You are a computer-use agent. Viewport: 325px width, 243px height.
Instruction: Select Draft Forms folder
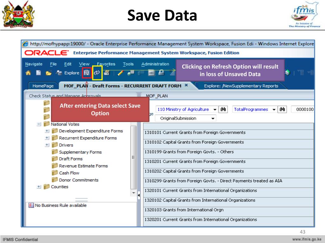tap(71, 159)
